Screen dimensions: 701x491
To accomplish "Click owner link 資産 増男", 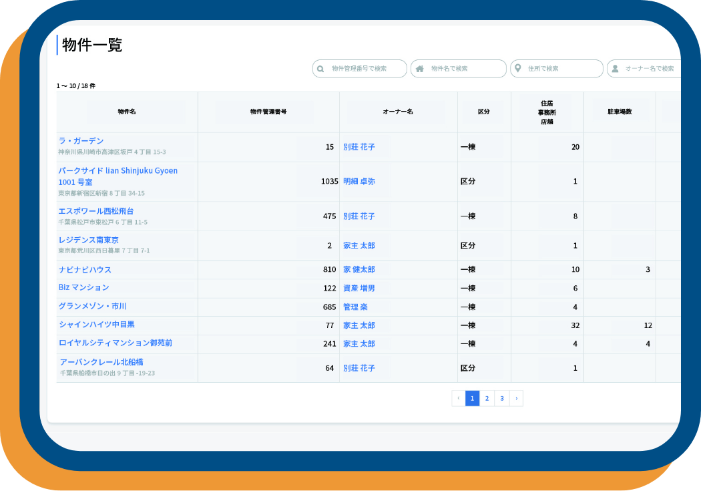I will click(359, 289).
